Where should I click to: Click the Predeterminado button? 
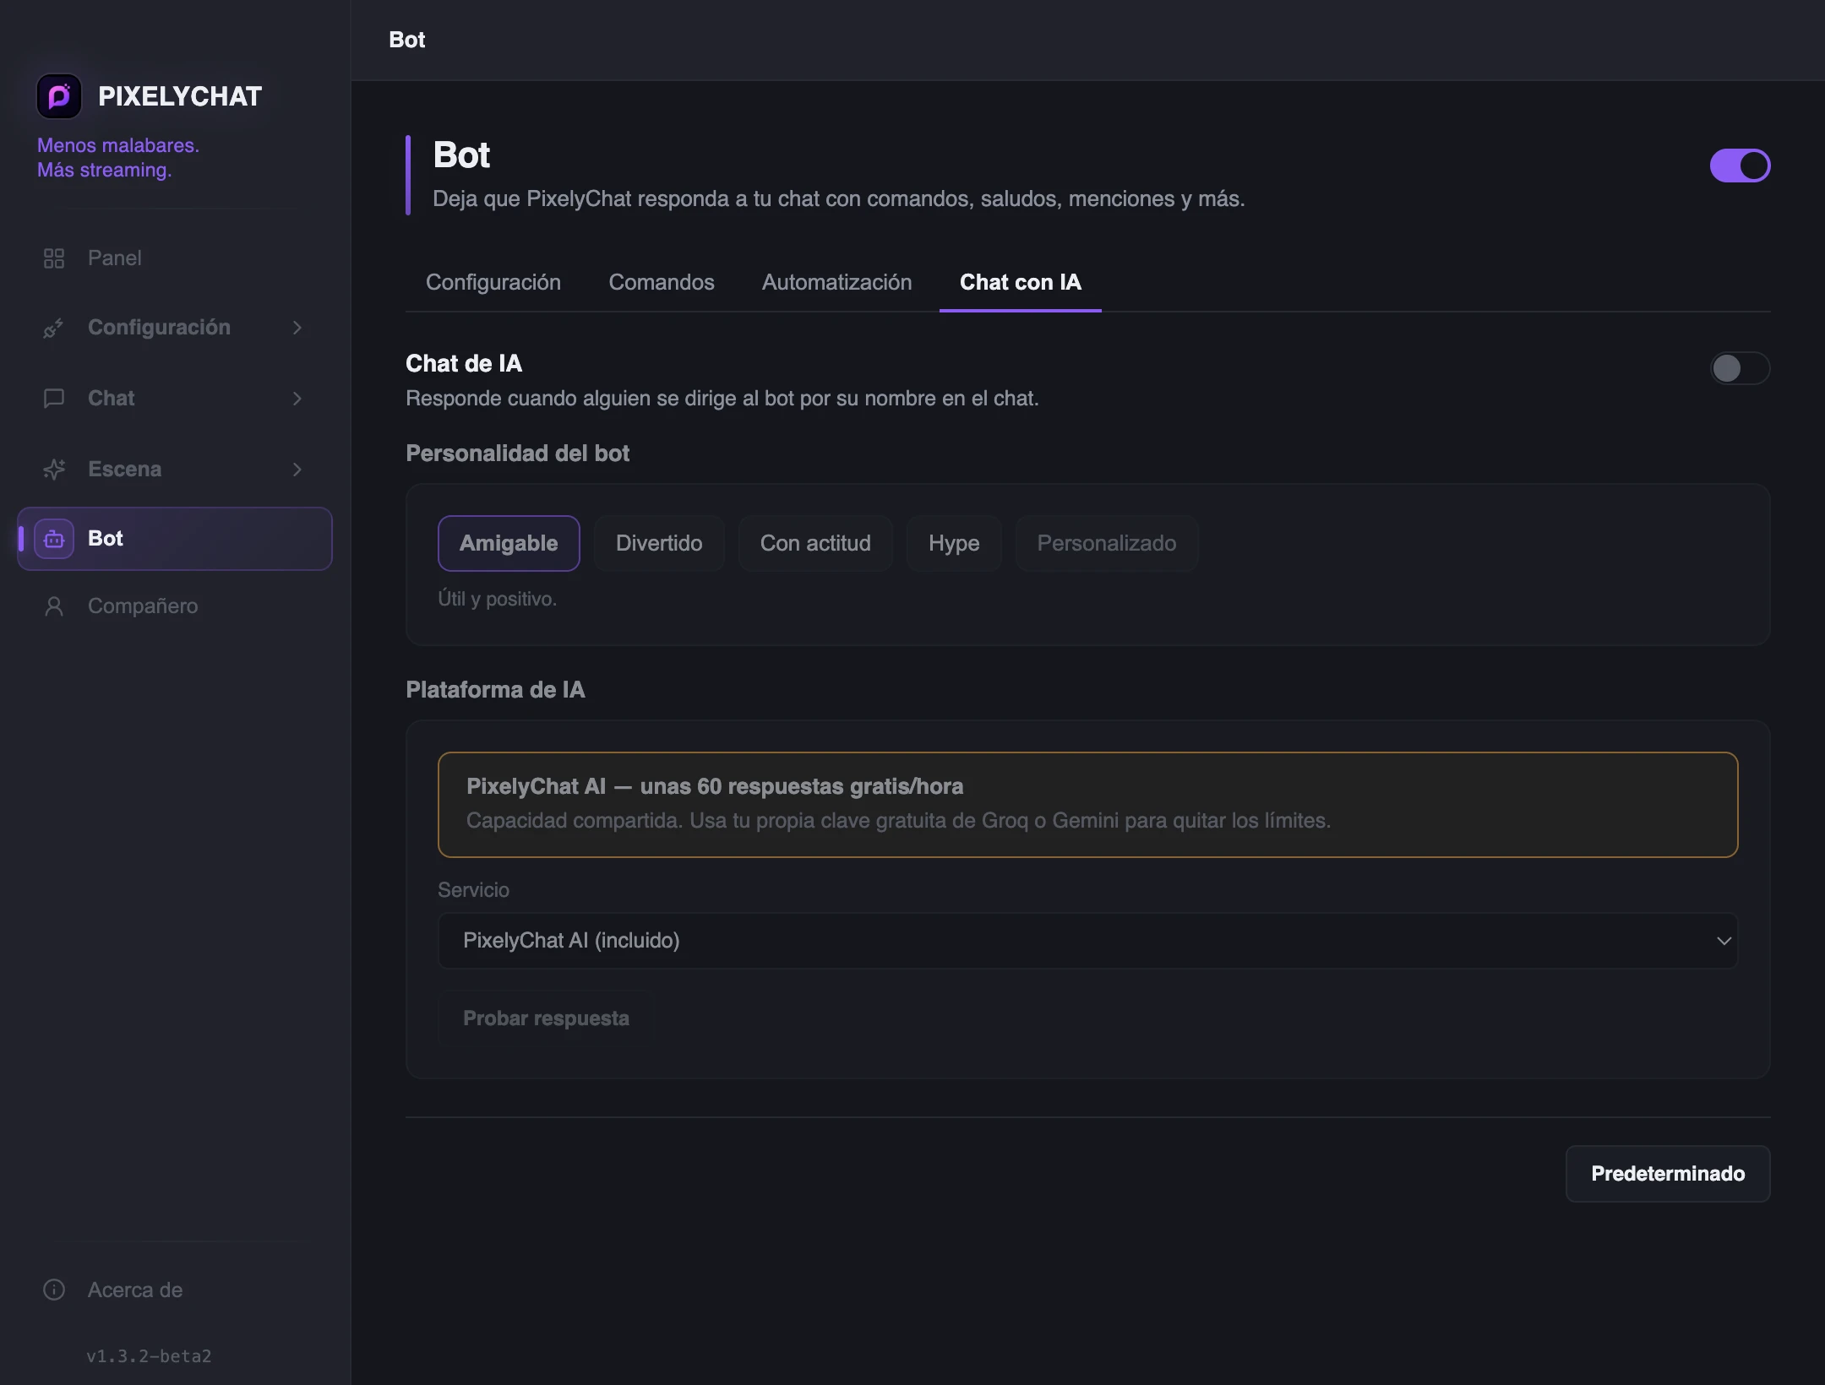coord(1668,1174)
